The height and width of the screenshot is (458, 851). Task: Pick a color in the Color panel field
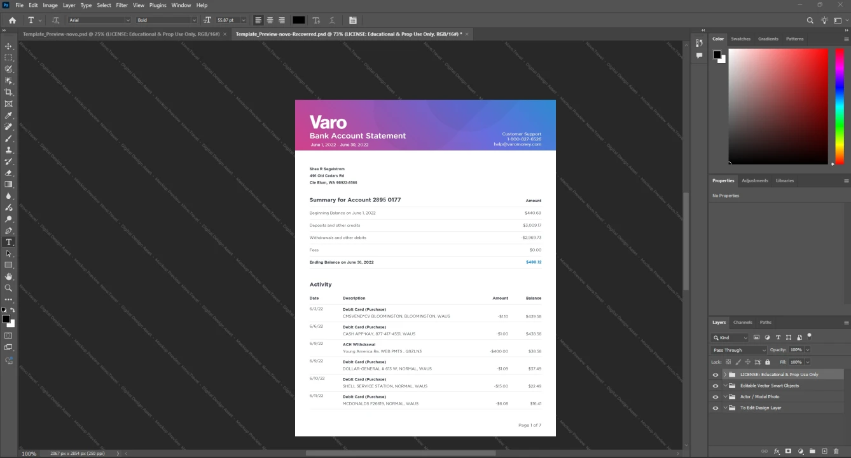(778, 107)
